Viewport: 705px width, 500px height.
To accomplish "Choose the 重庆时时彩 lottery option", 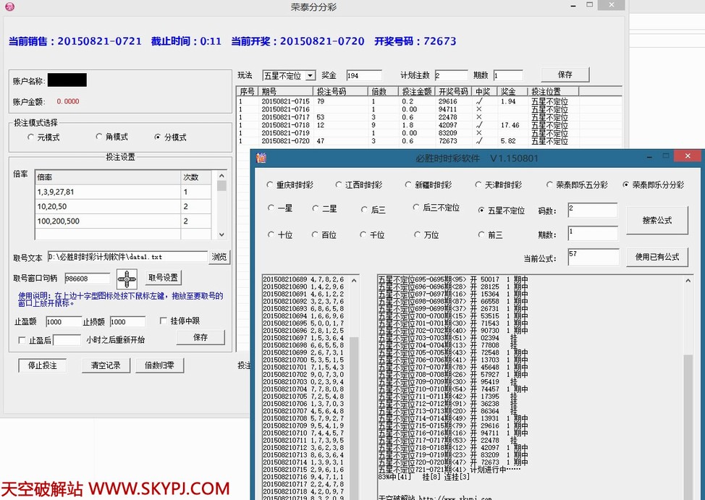I will (x=271, y=185).
